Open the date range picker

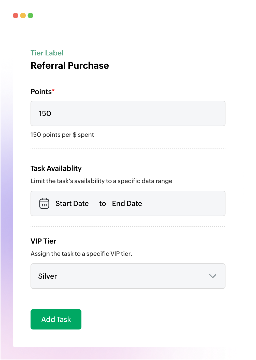click(128, 203)
